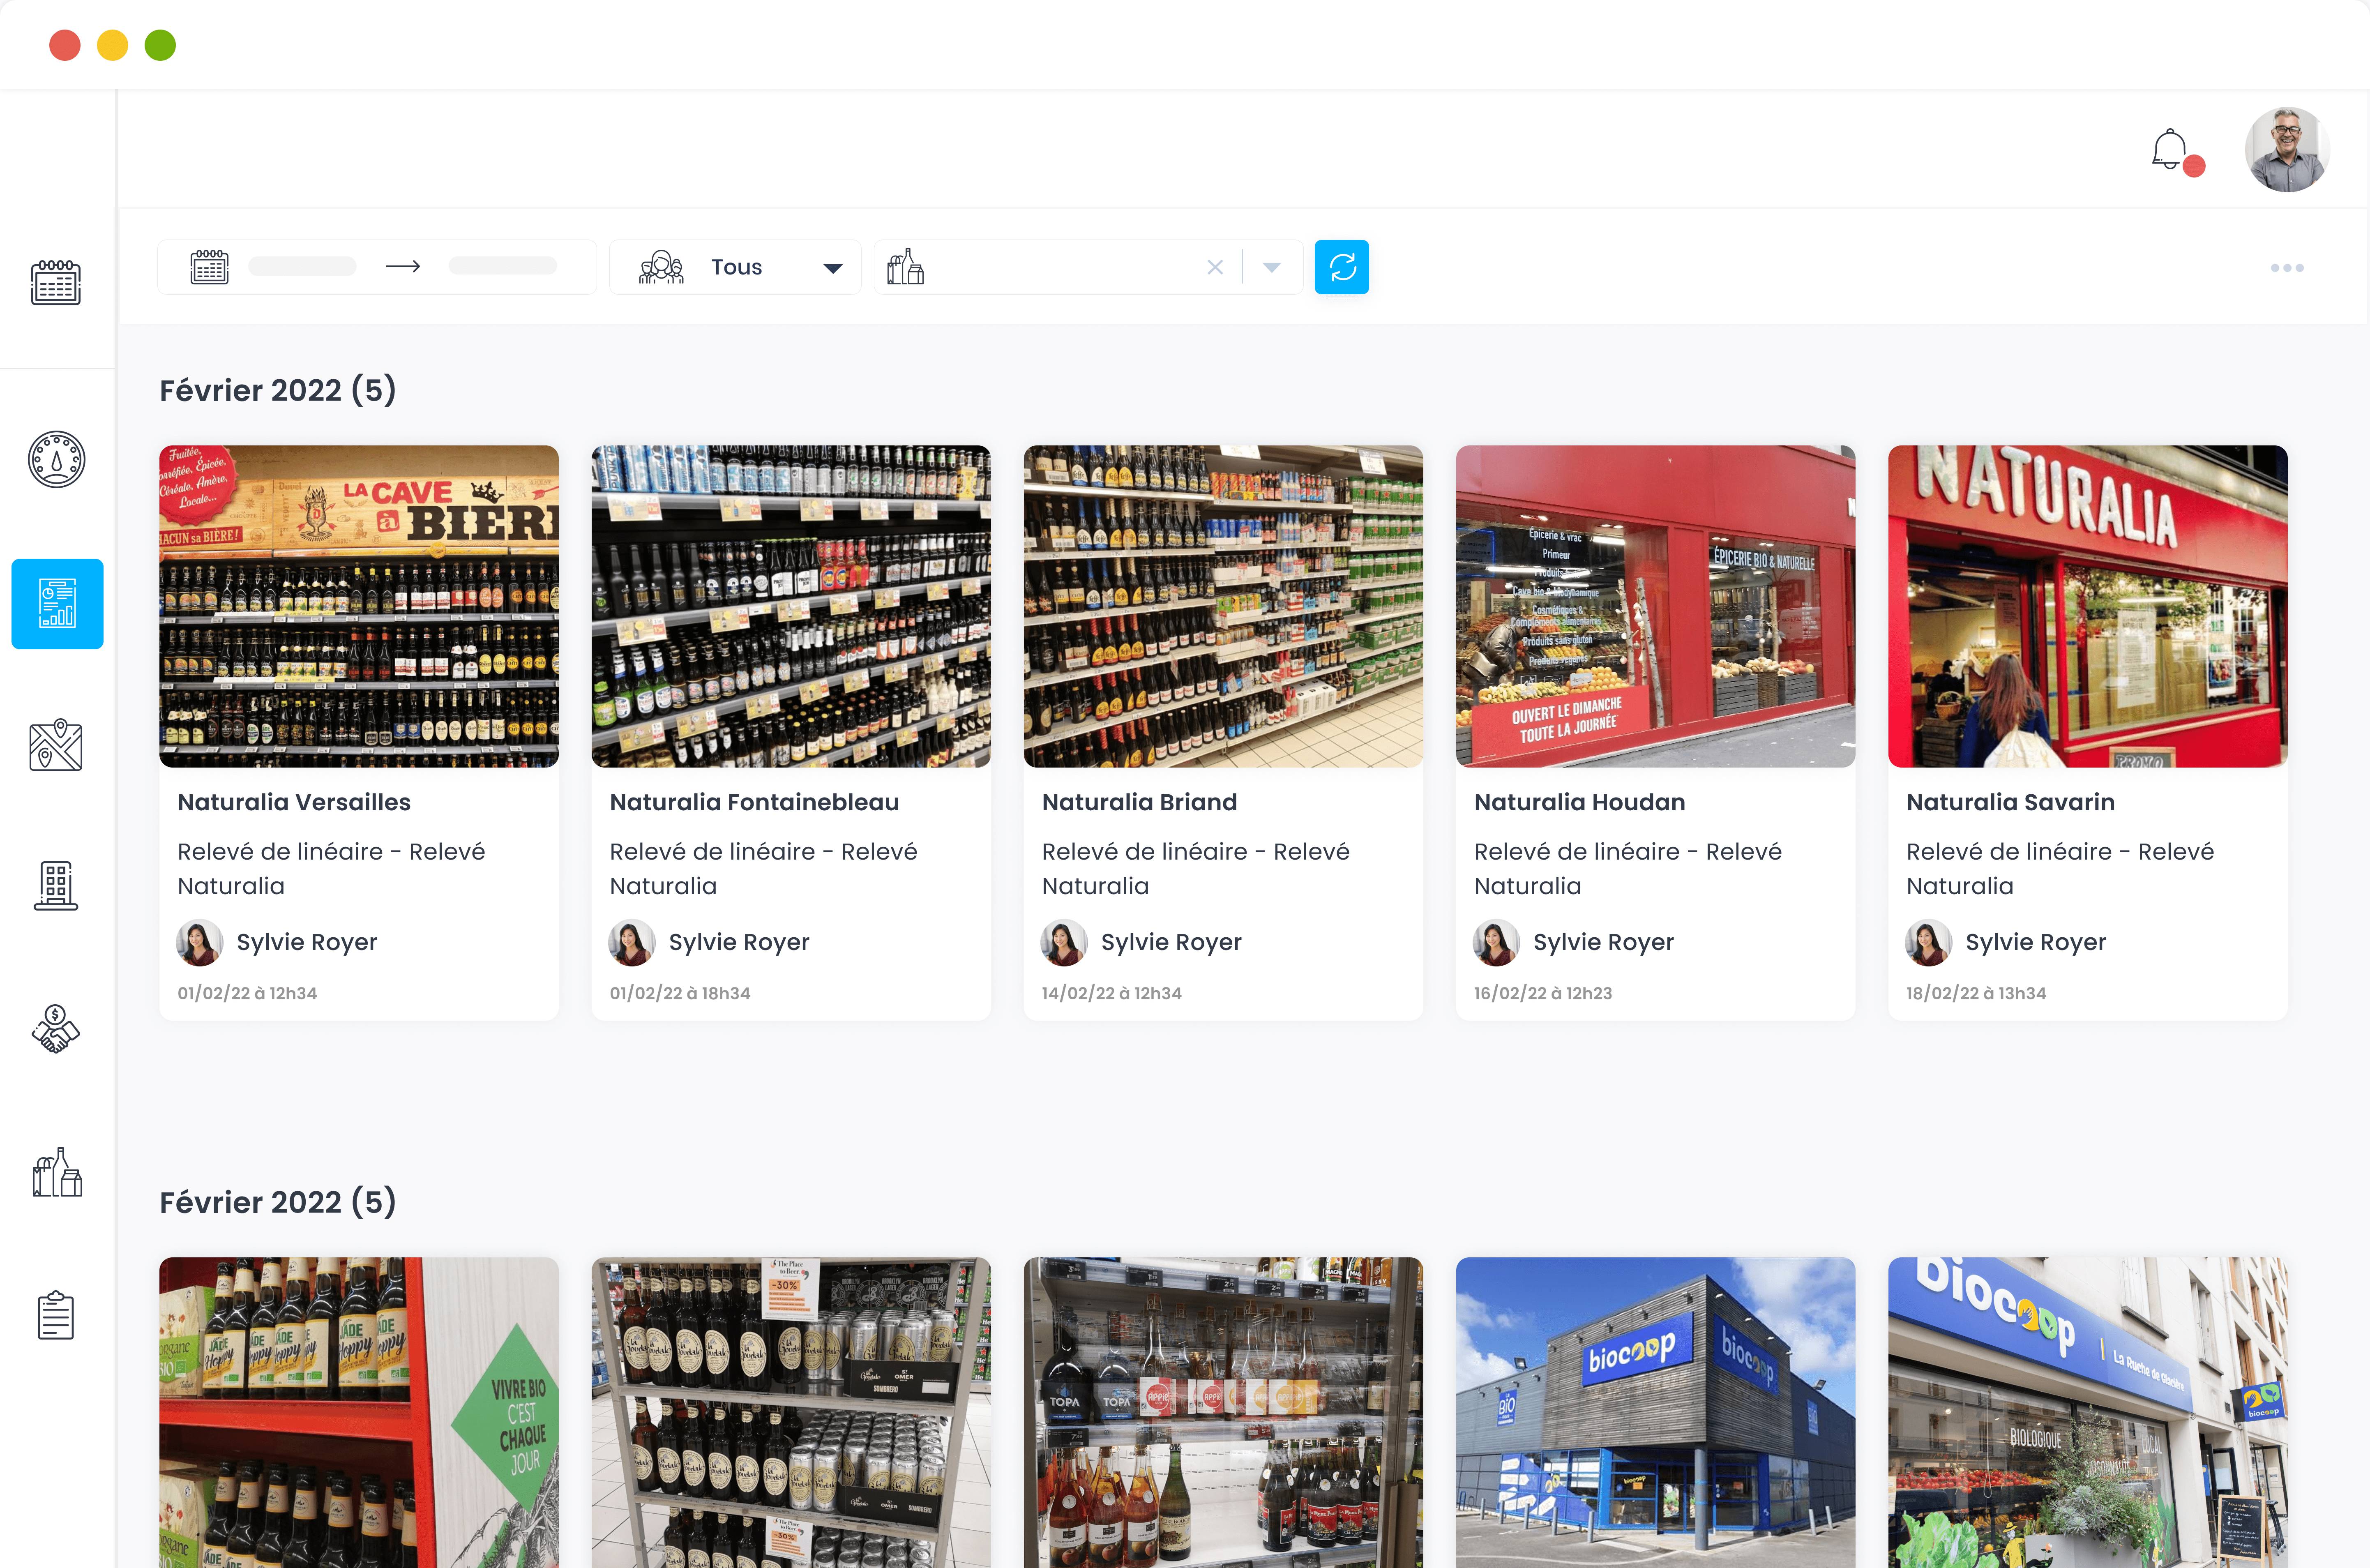
Task: Click Sylvie Royer avatar on Fontainebleau card
Action: pos(632,942)
